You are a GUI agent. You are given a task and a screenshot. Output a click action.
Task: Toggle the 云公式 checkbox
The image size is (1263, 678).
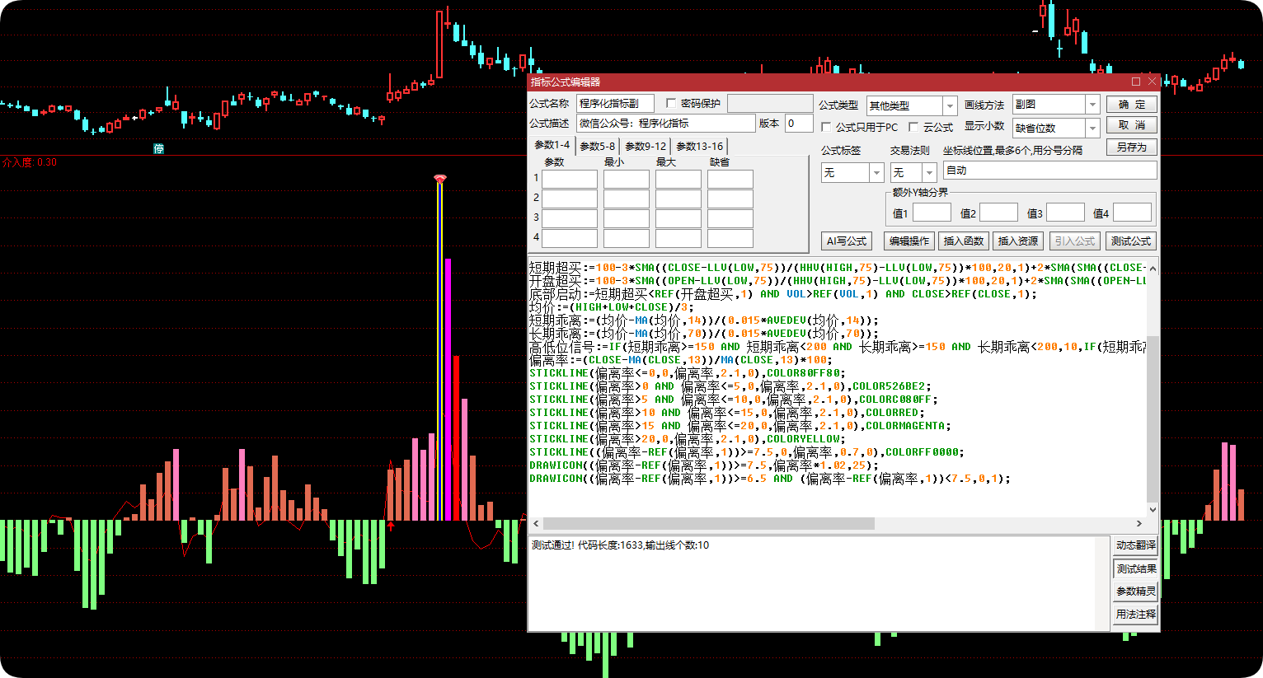[x=913, y=127]
